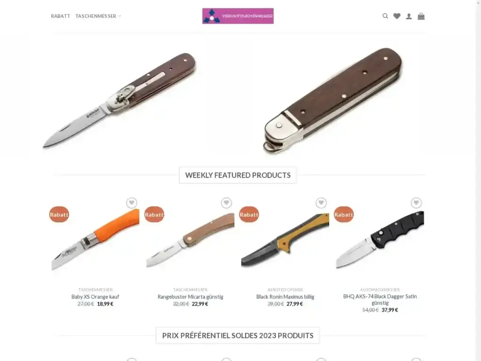Open the search magnifier icon
Screen dimensions: 481x361
pyautogui.click(x=385, y=16)
